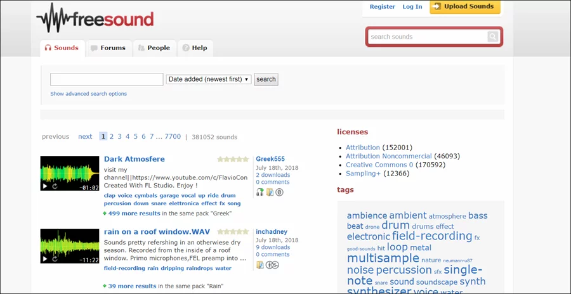Click the pack icon under Greek555
This screenshot has width=571, height=294.
[x=270, y=192]
